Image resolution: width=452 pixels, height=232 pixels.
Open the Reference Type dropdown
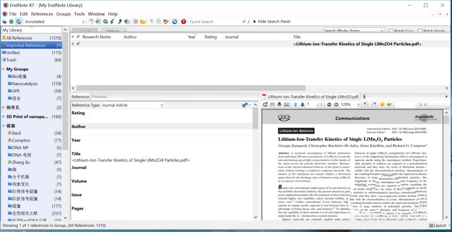pos(161,105)
